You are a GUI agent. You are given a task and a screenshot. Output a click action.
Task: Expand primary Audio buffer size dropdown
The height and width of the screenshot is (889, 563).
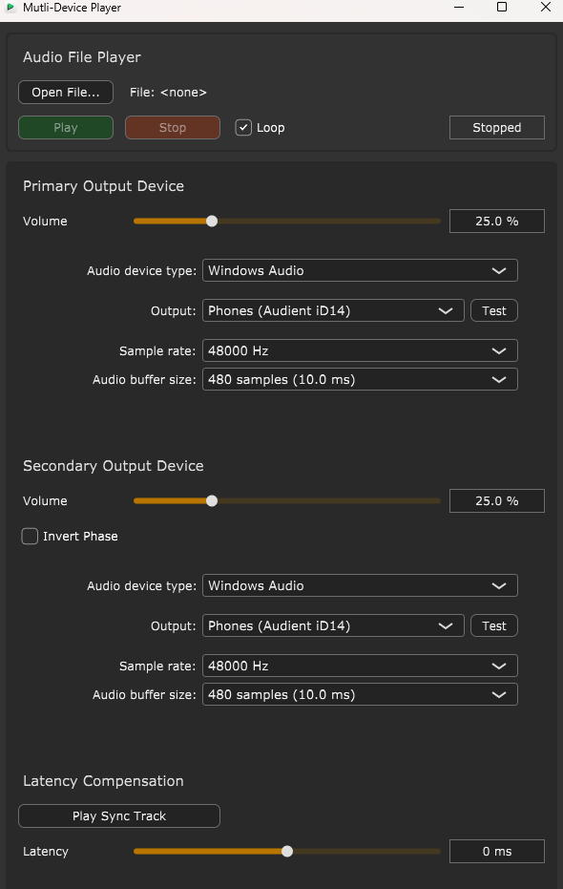(361, 380)
